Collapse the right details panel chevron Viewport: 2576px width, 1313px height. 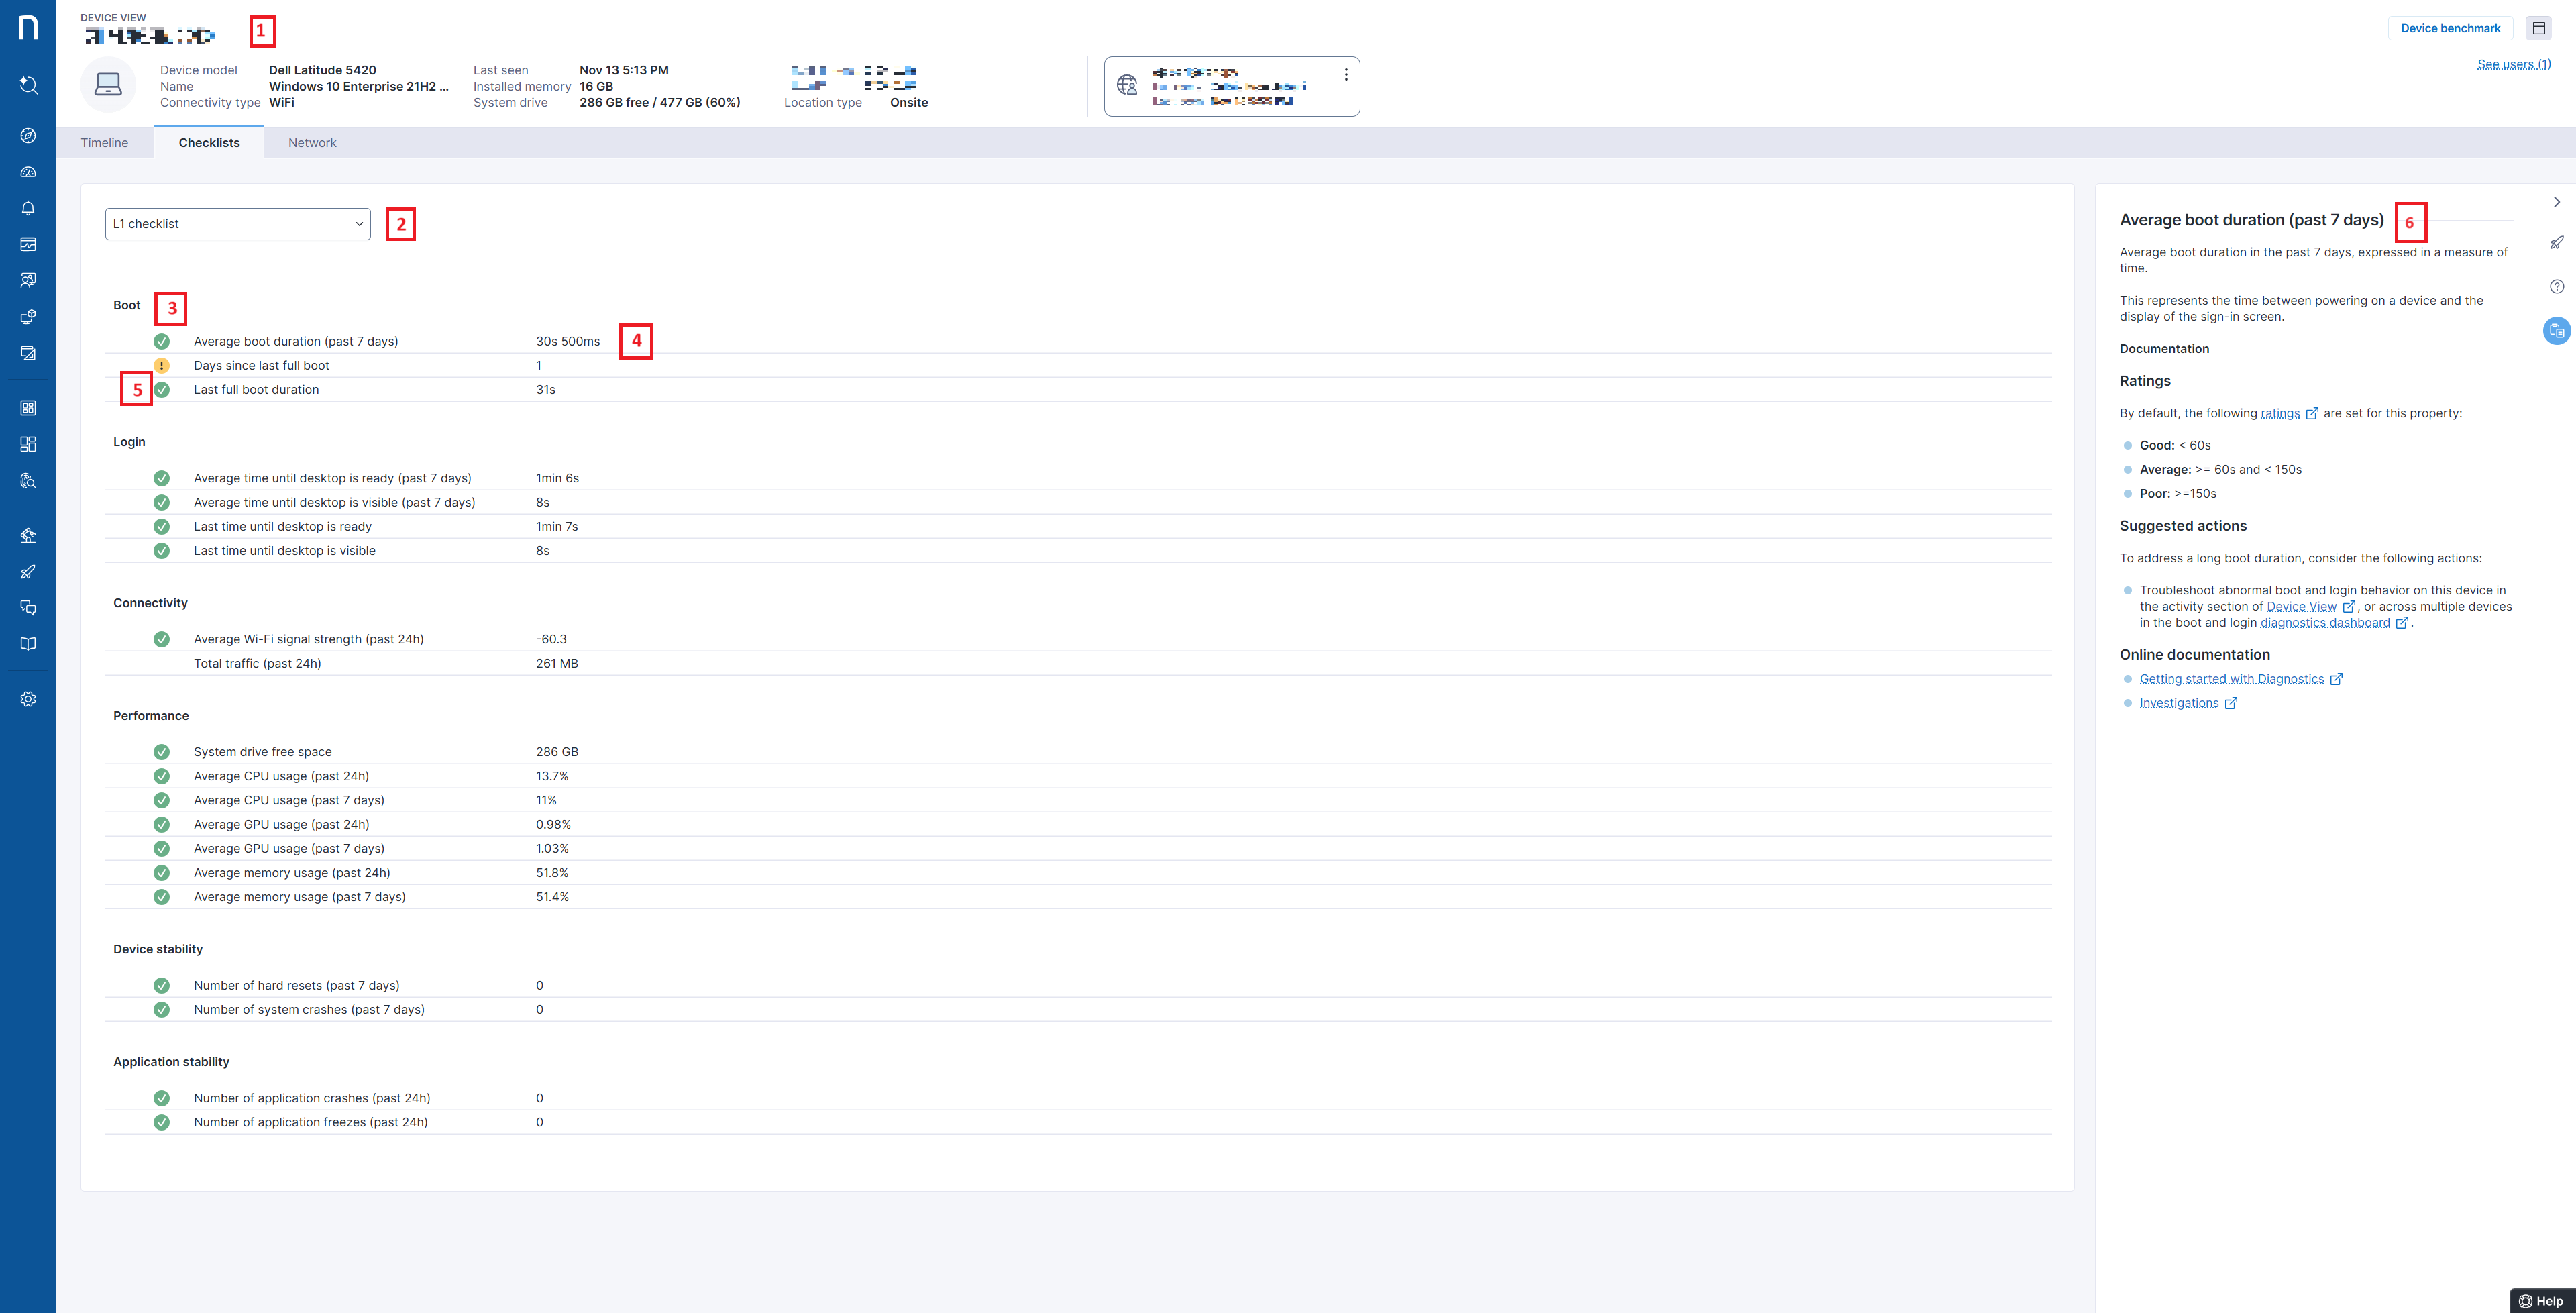(x=2556, y=202)
